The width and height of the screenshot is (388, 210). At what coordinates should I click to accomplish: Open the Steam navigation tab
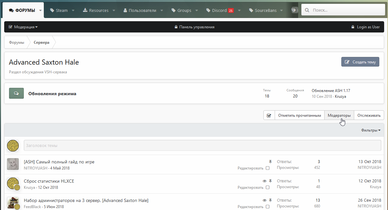pyautogui.click(x=59, y=10)
